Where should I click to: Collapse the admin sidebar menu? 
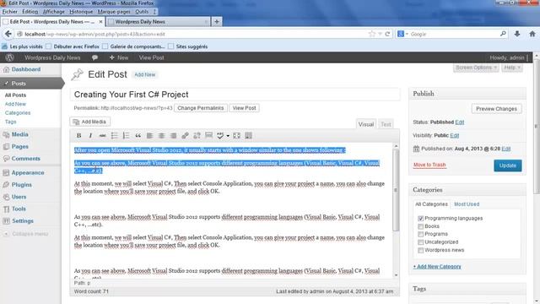[x=26, y=234]
